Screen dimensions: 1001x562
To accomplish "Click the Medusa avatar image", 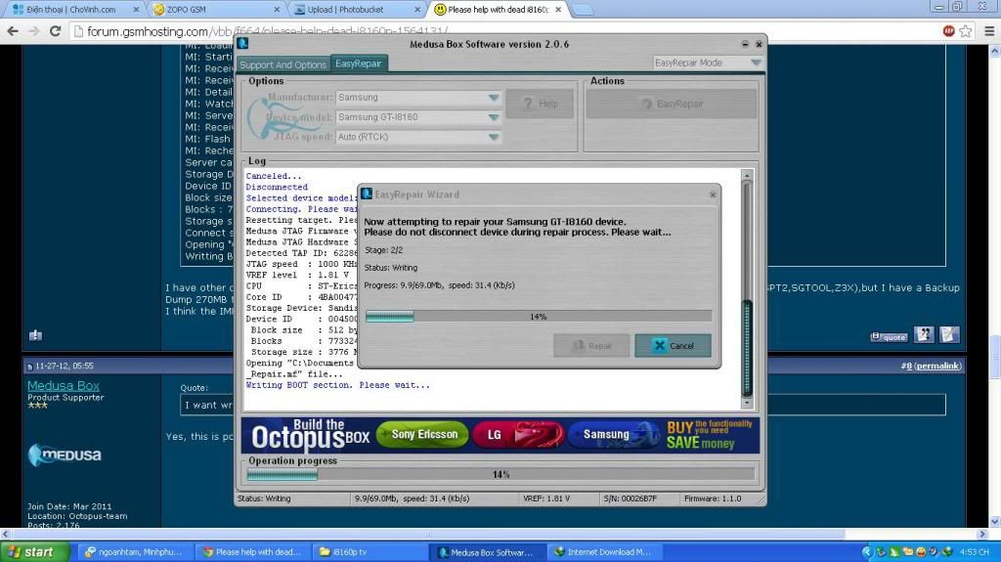I will 65,454.
